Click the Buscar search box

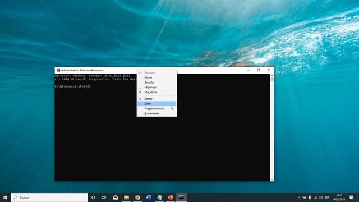pos(49,198)
